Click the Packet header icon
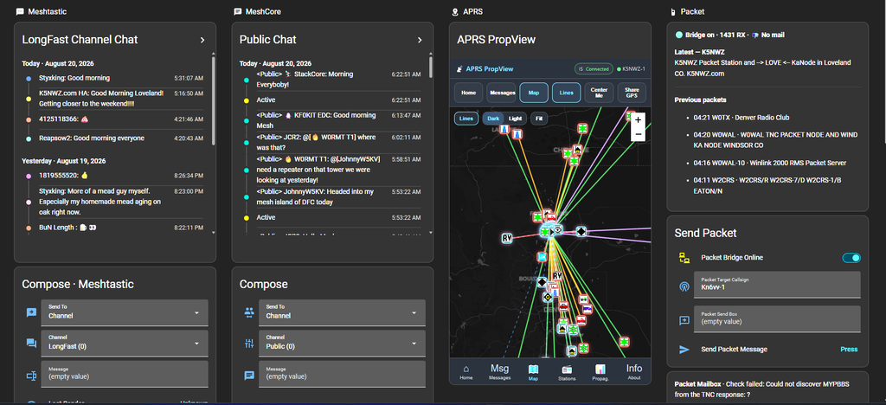Viewport: 886px width, 405px height. pyautogui.click(x=673, y=12)
